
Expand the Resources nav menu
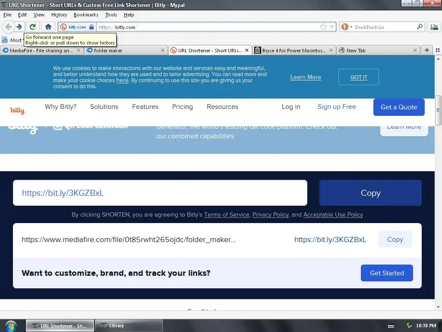[x=222, y=107]
